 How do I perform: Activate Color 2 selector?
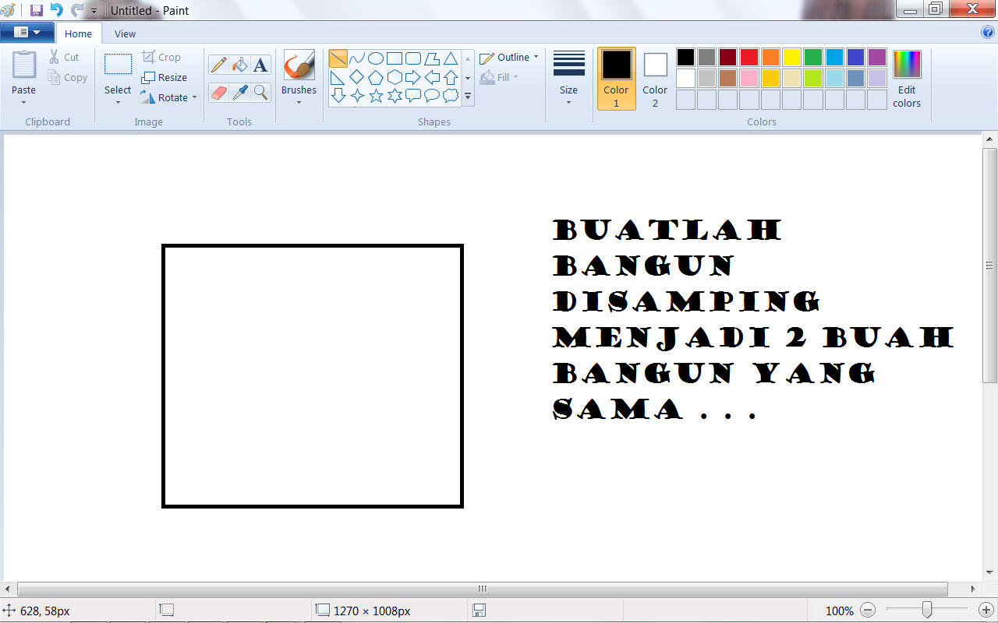(x=655, y=79)
